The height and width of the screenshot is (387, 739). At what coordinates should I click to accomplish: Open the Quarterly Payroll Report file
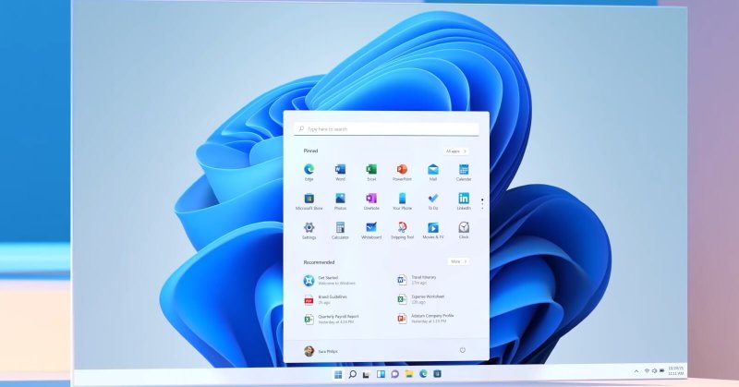[x=332, y=320]
